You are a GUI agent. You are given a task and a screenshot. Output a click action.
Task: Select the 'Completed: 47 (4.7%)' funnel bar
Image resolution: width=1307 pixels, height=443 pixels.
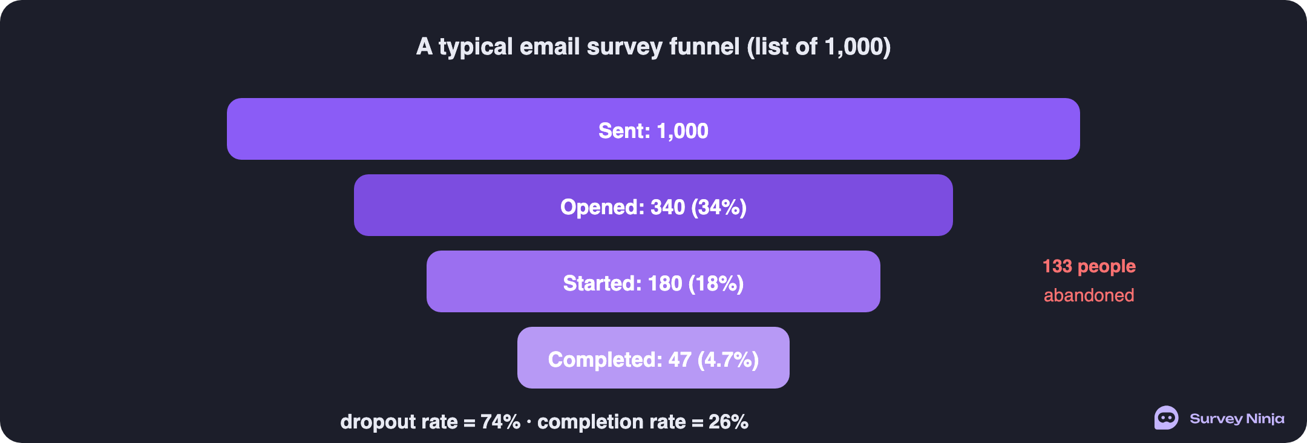(x=653, y=358)
